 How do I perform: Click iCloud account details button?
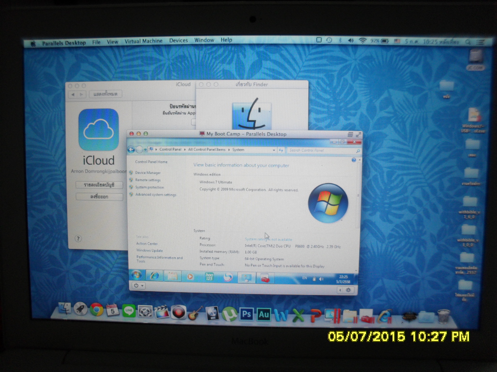[x=99, y=185]
